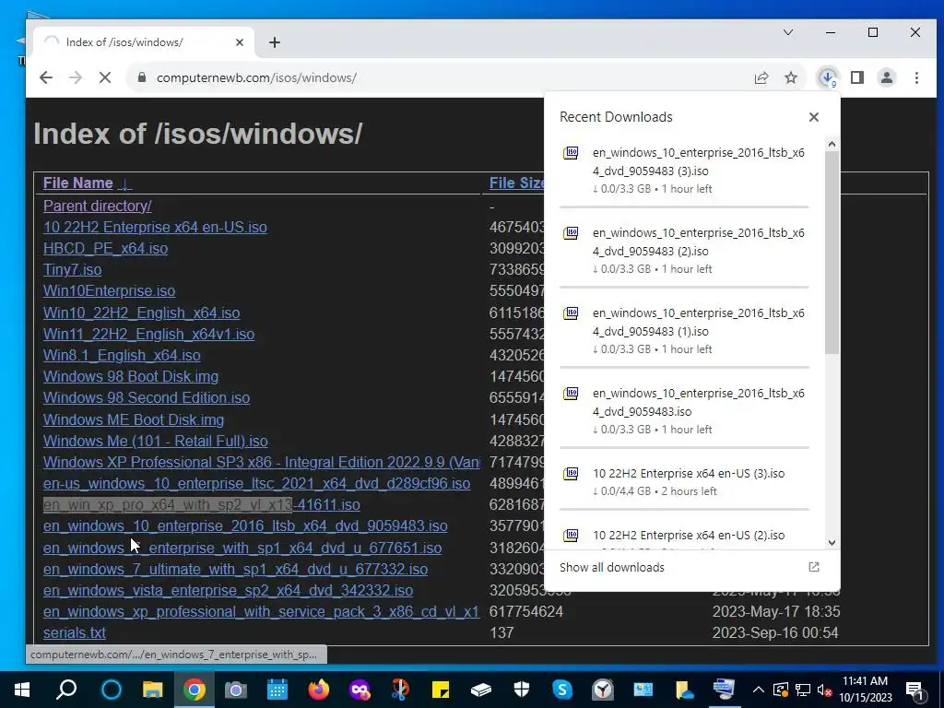This screenshot has width=944, height=708.
Task: Download HBCD_PE_x64.iso
Action: (x=105, y=248)
